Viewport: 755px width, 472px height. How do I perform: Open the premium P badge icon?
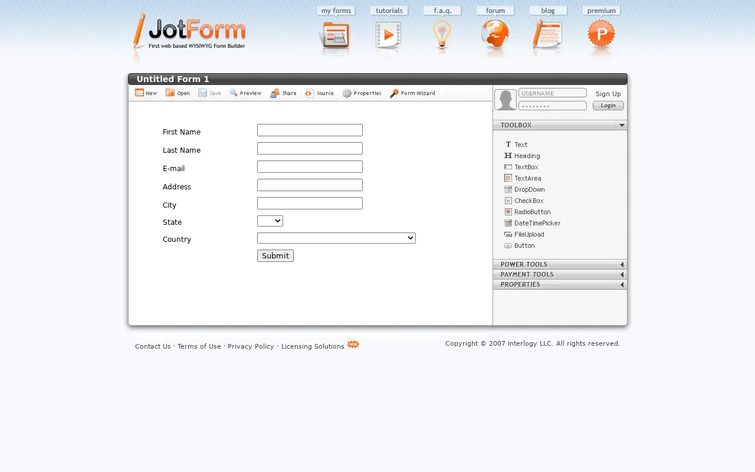pos(601,35)
